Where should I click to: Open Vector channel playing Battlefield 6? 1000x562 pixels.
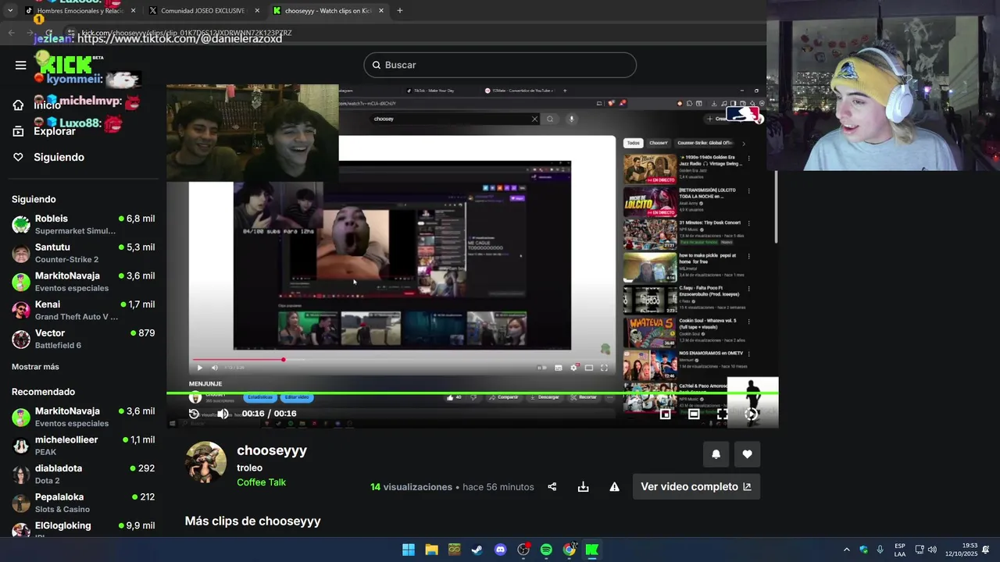[83, 339]
